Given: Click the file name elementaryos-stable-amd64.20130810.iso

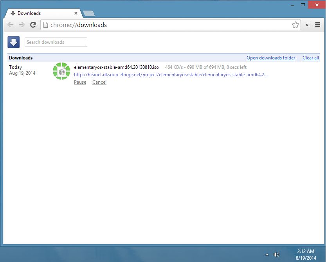Looking at the screenshot, I should 117,67.
